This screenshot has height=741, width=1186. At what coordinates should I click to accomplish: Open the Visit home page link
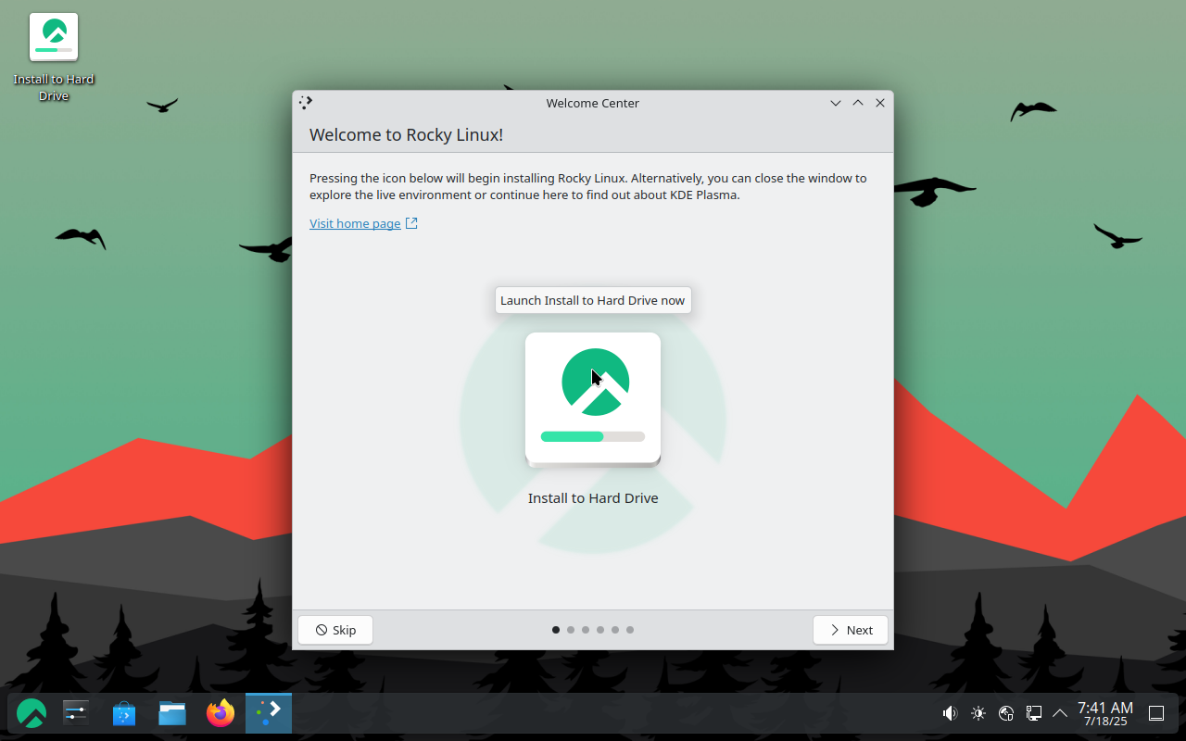363,223
